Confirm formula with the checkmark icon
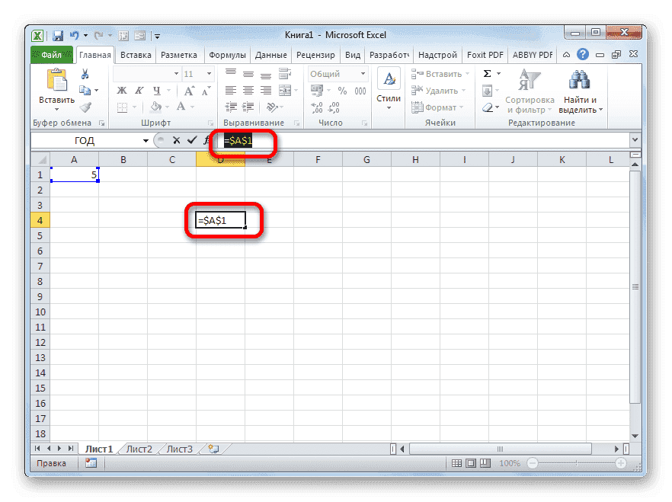Image resolution: width=672 pixels, height=502 pixels. pos(192,140)
